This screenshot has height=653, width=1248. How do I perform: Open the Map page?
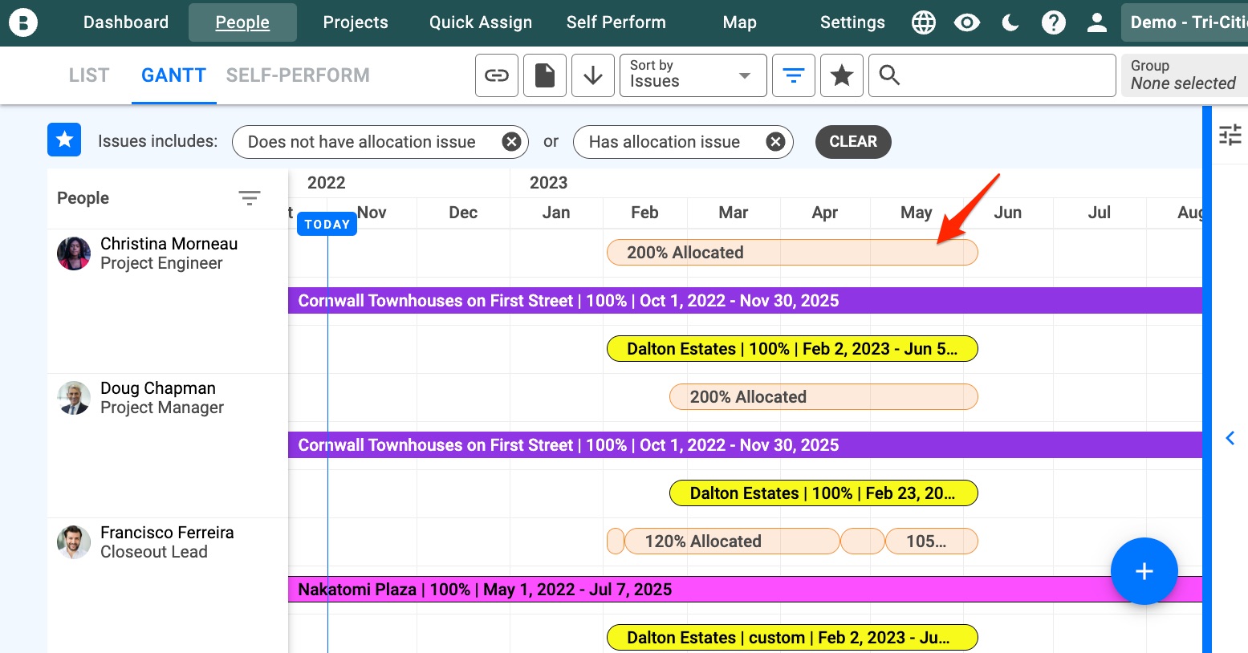pos(740,22)
